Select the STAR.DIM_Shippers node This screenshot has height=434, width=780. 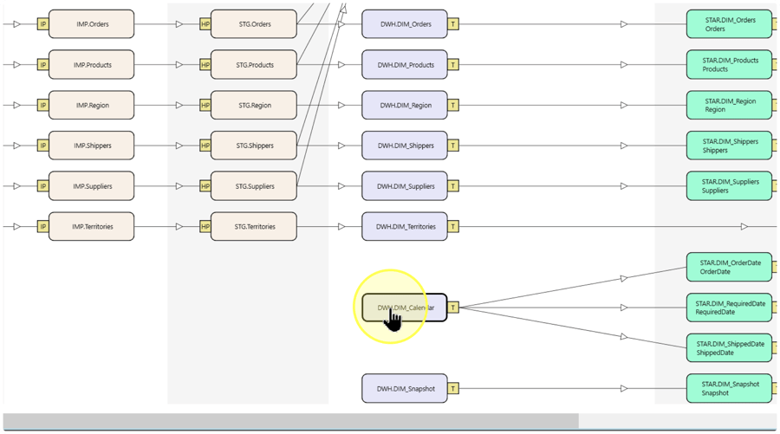click(729, 146)
